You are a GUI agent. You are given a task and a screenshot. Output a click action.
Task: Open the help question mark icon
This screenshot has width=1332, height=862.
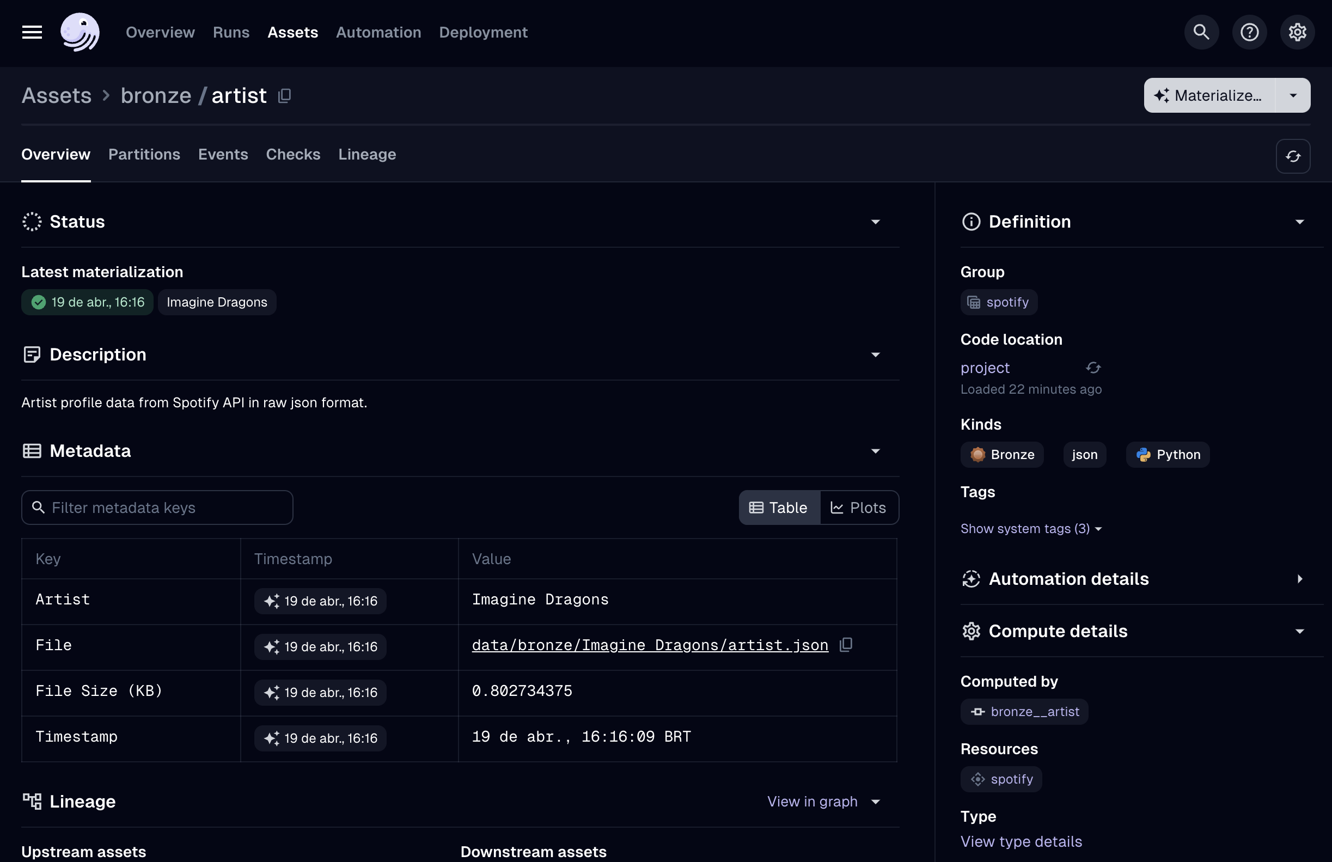coord(1249,33)
